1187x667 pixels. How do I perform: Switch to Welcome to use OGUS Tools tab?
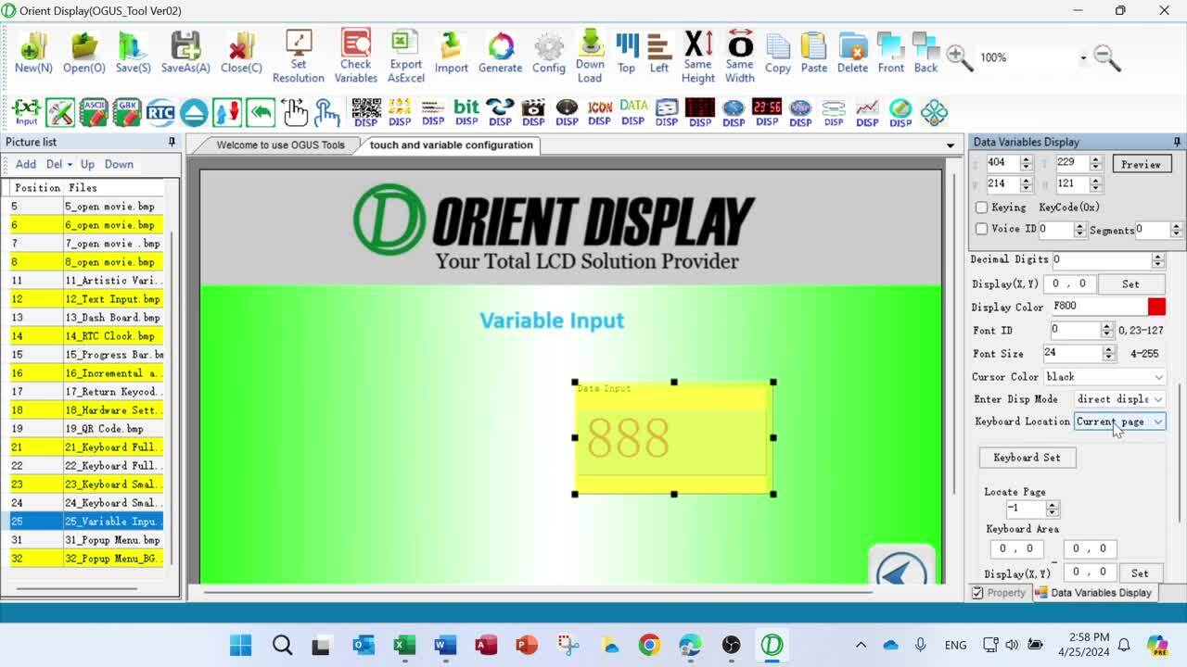click(x=280, y=145)
